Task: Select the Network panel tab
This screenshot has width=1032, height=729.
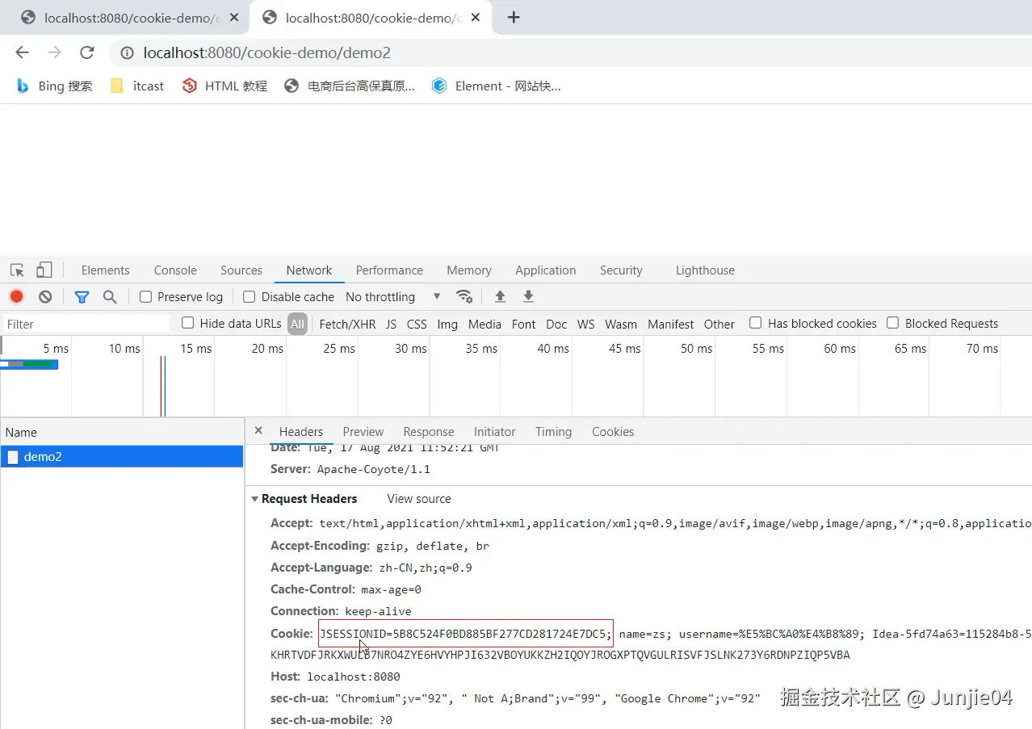Action: pos(309,270)
